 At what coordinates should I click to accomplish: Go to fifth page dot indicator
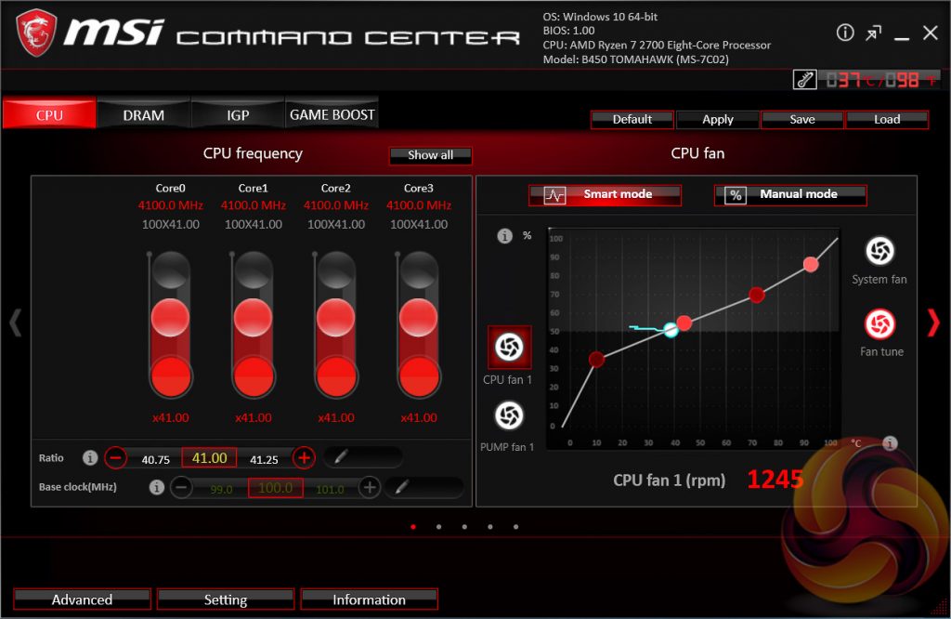coord(515,527)
